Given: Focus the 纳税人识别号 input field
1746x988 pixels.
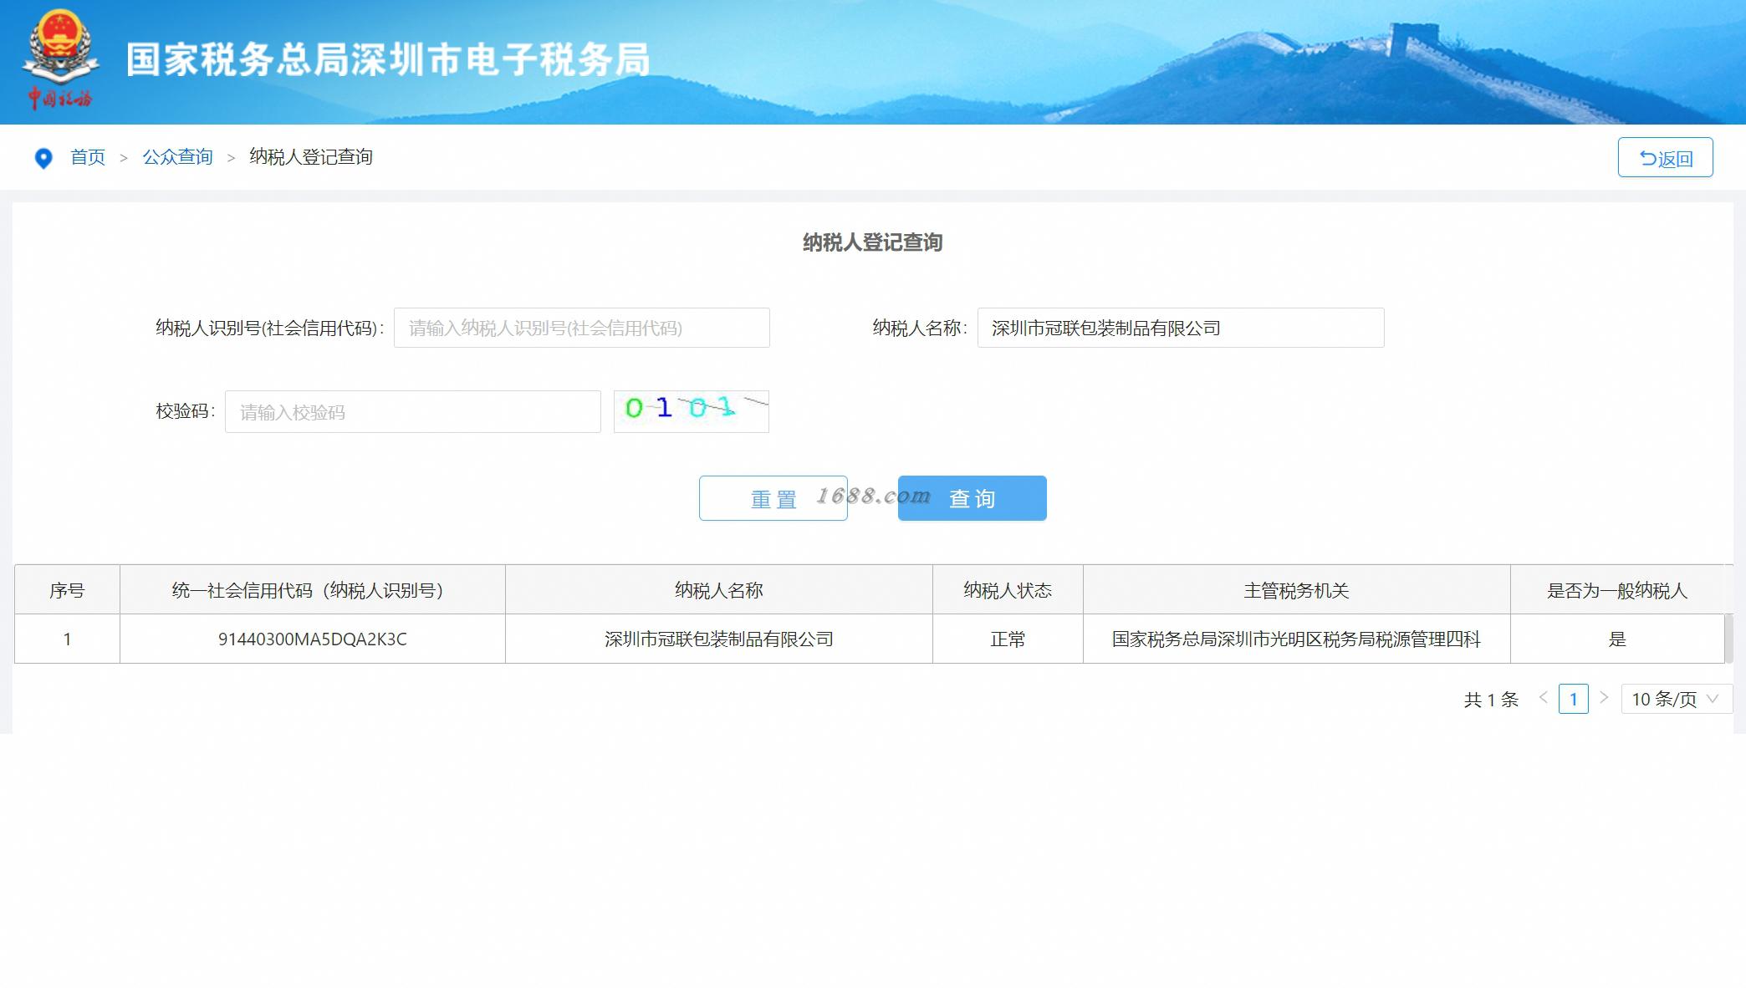Looking at the screenshot, I should pyautogui.click(x=581, y=328).
